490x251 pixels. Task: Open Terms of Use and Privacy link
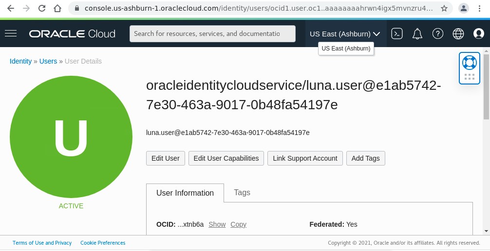click(42, 243)
